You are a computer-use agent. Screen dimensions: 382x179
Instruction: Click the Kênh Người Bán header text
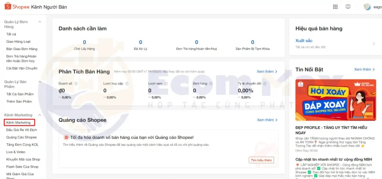tap(49, 7)
